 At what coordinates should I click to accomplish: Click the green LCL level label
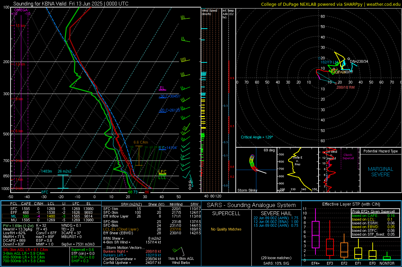tap(162, 178)
